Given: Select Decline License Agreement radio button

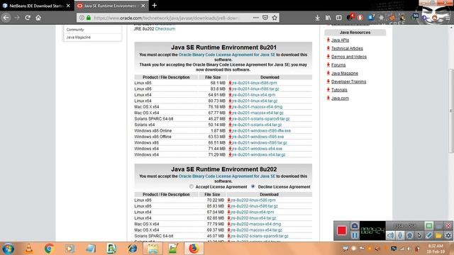Looking at the screenshot, I should tap(253, 187).
